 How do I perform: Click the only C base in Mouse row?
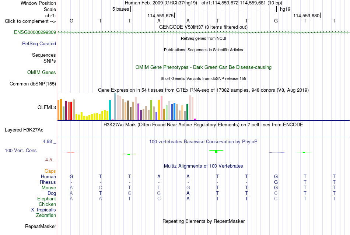[101, 188]
